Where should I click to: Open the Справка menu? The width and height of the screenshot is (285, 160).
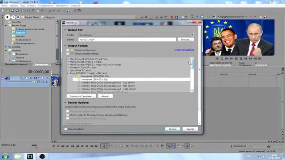tap(75, 6)
